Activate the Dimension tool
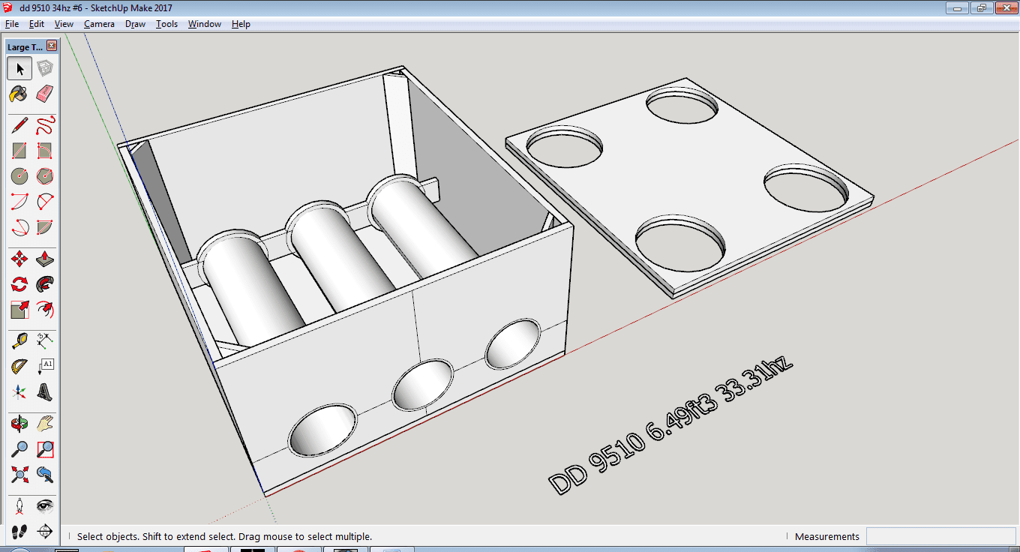Screen dimensions: 1020x552 pos(45,341)
